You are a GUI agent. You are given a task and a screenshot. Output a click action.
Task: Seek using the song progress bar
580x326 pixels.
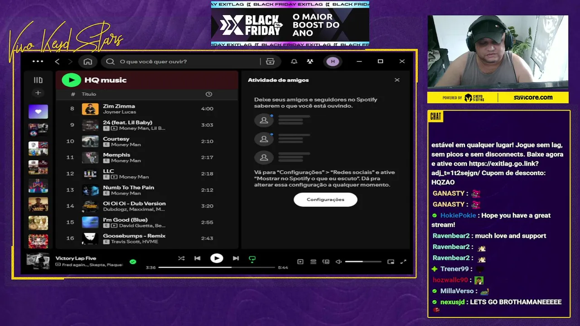coord(217,268)
